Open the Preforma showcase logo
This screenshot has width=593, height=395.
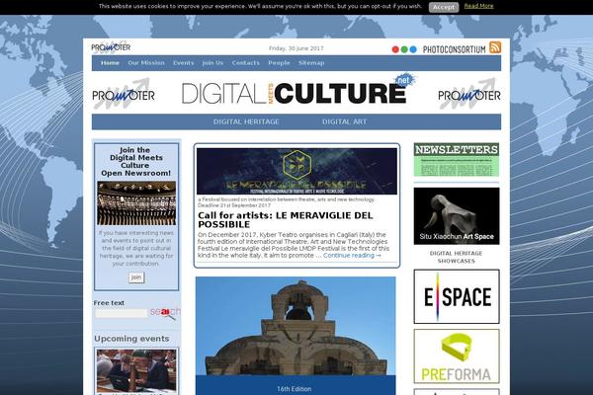pos(457,356)
